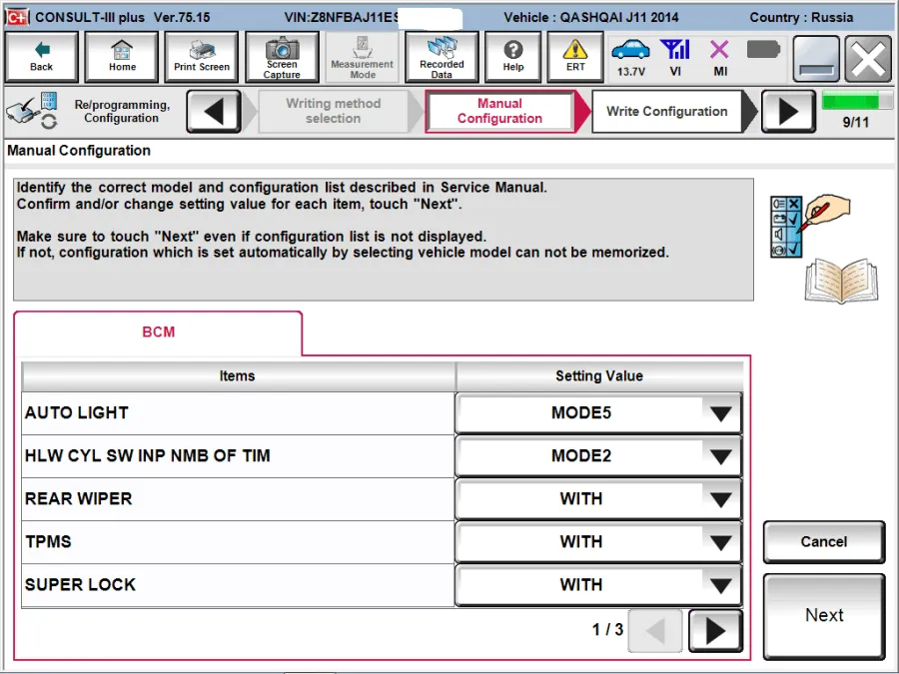This screenshot has width=899, height=674.
Task: Click the Manual Configuration heading
Action: (x=79, y=151)
